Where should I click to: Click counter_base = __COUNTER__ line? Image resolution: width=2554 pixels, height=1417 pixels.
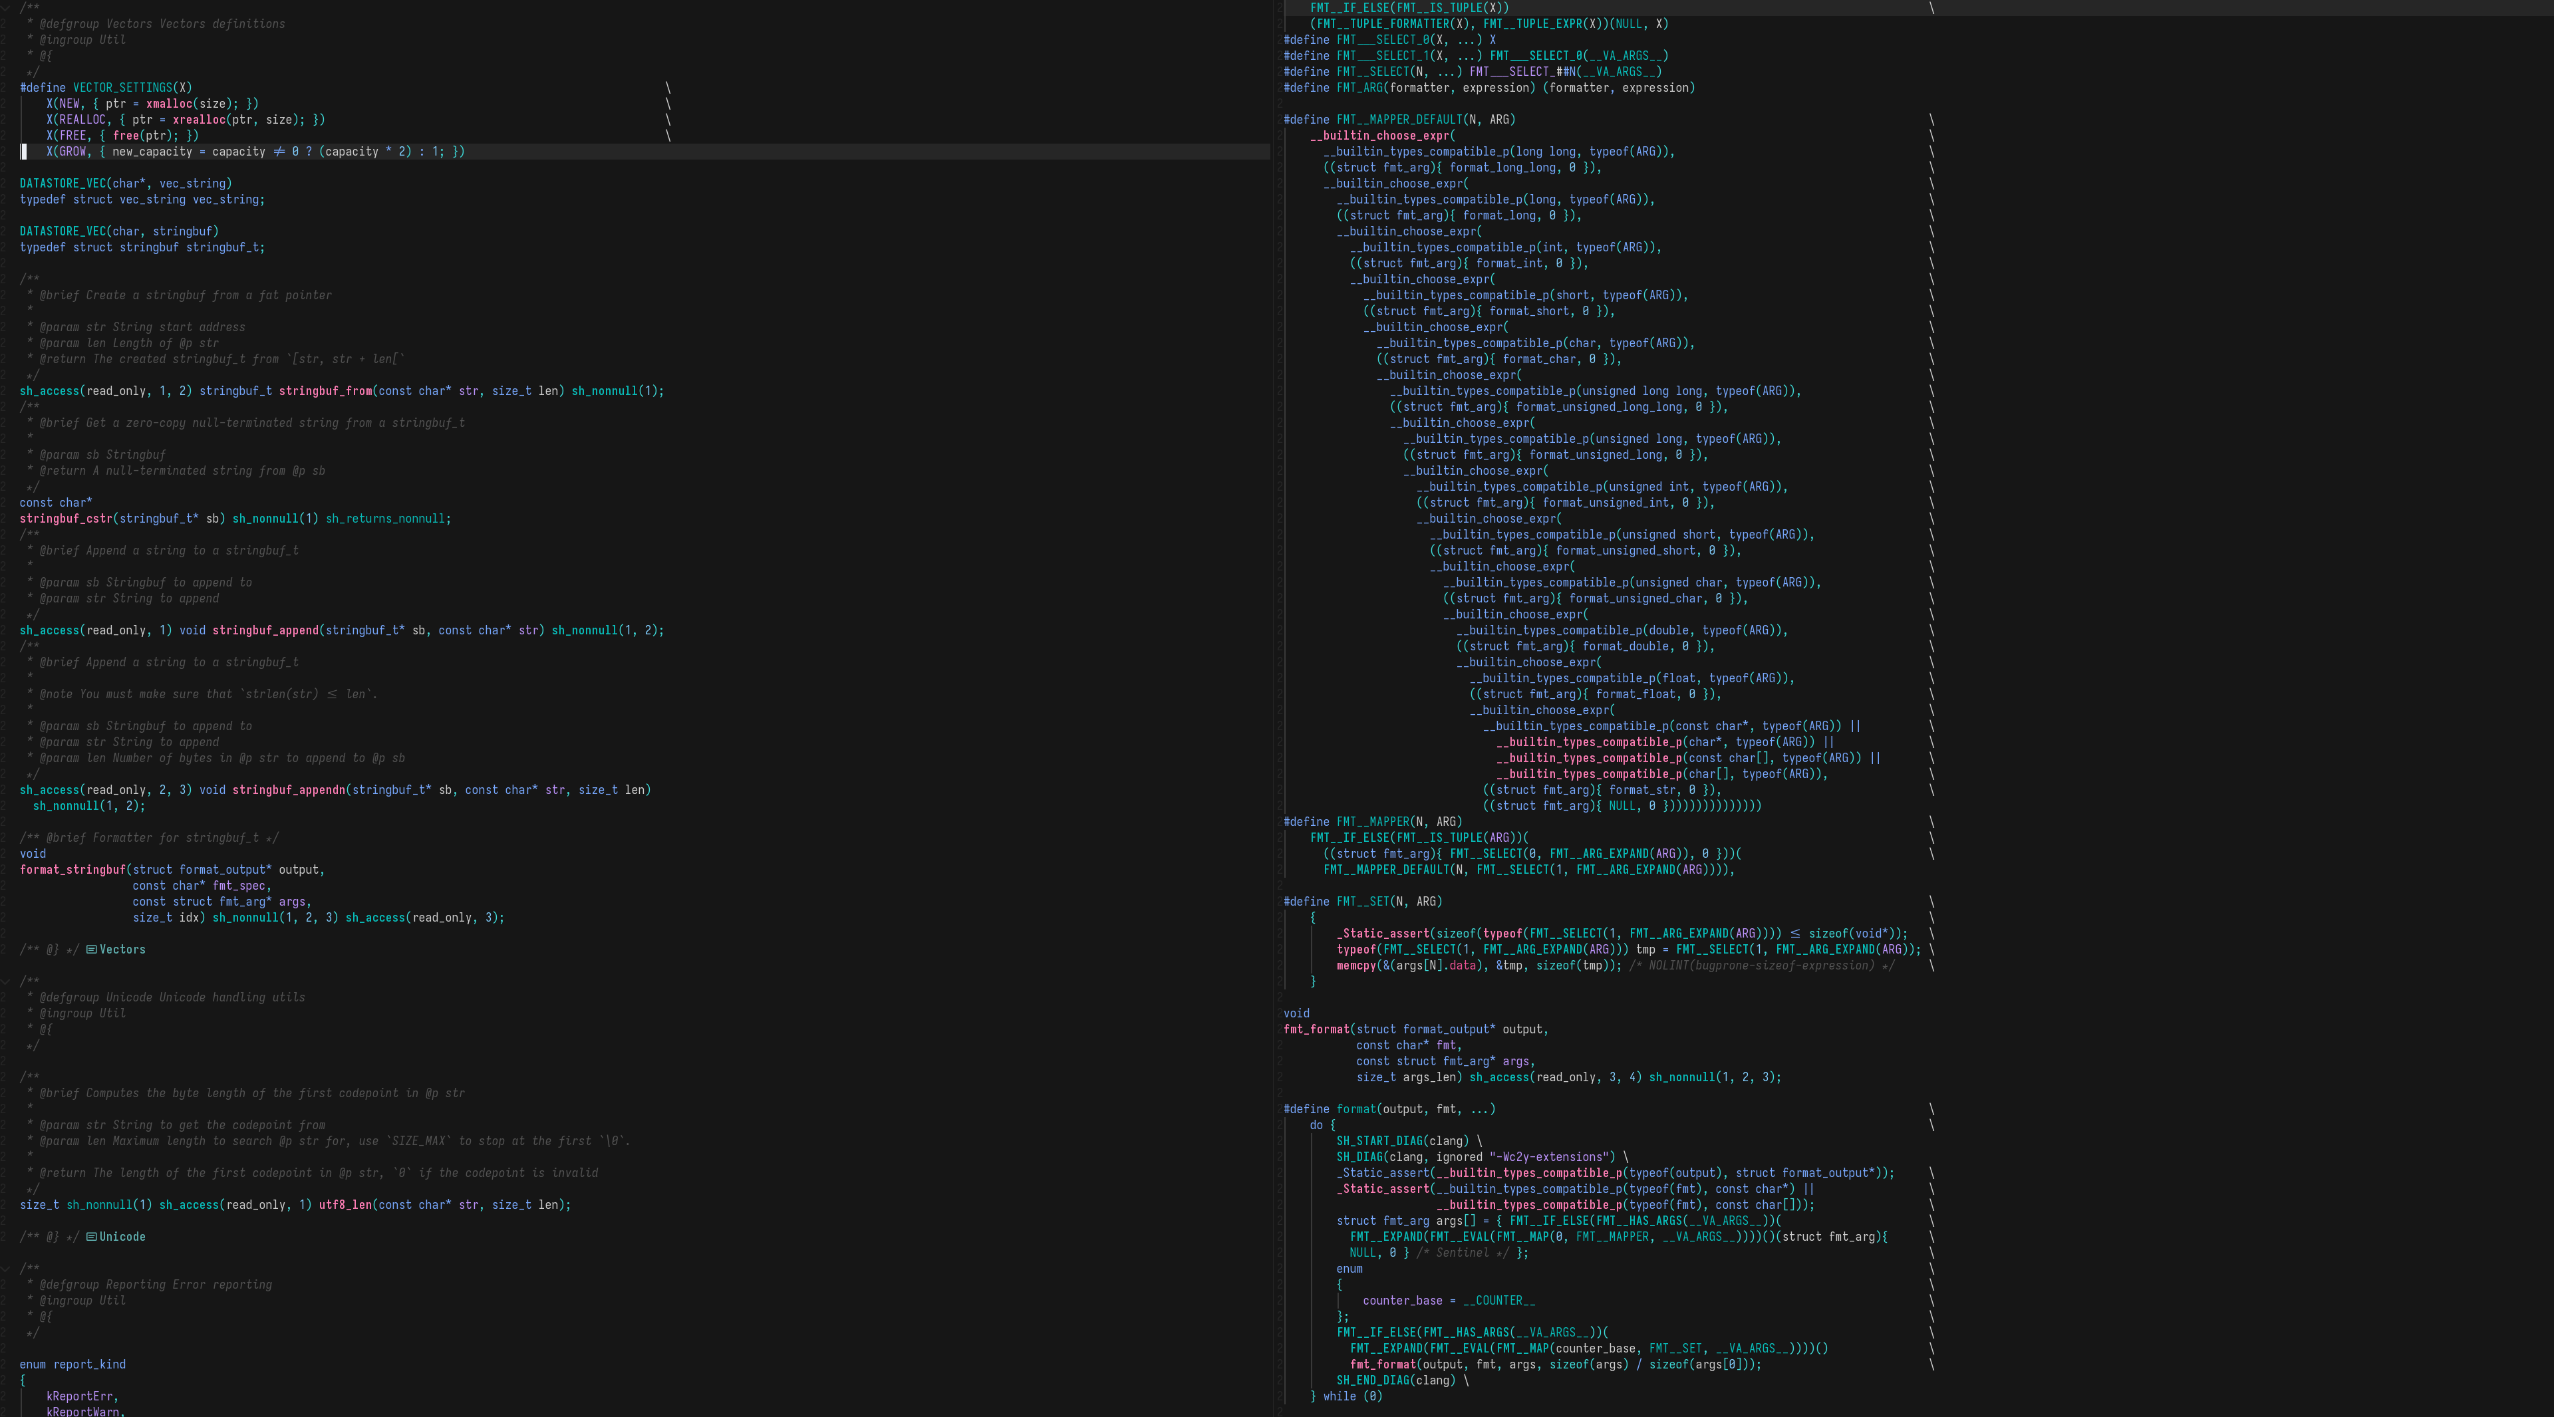click(1449, 1300)
